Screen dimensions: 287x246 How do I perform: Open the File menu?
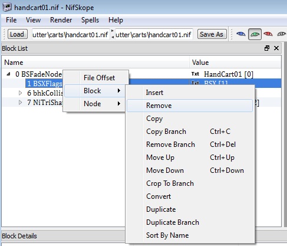[11, 20]
